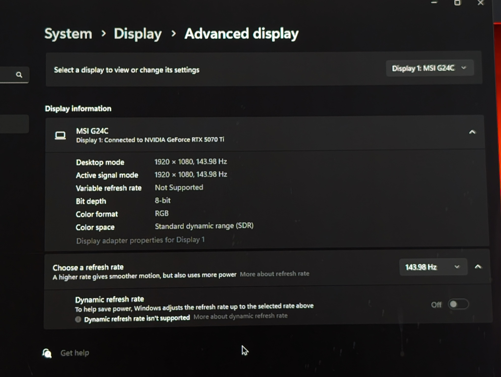The width and height of the screenshot is (501, 377).
Task: Open the 143.98 Hz refresh rate dropdown
Action: point(433,267)
